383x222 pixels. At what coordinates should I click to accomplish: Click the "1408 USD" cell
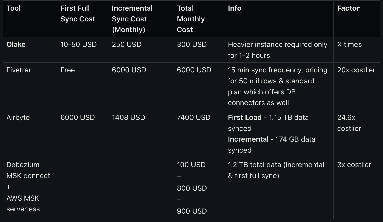(128, 118)
